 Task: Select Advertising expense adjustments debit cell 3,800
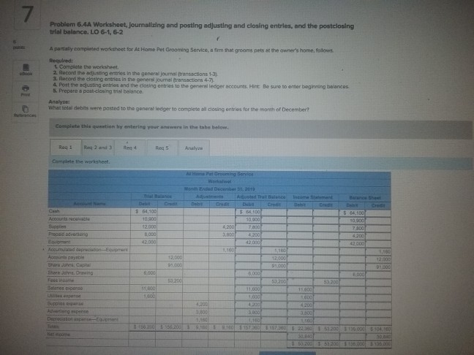click(196, 311)
